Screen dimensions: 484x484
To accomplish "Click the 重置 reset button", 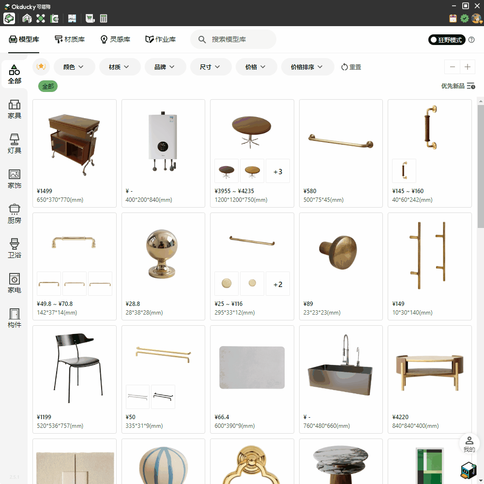I will pyautogui.click(x=351, y=67).
